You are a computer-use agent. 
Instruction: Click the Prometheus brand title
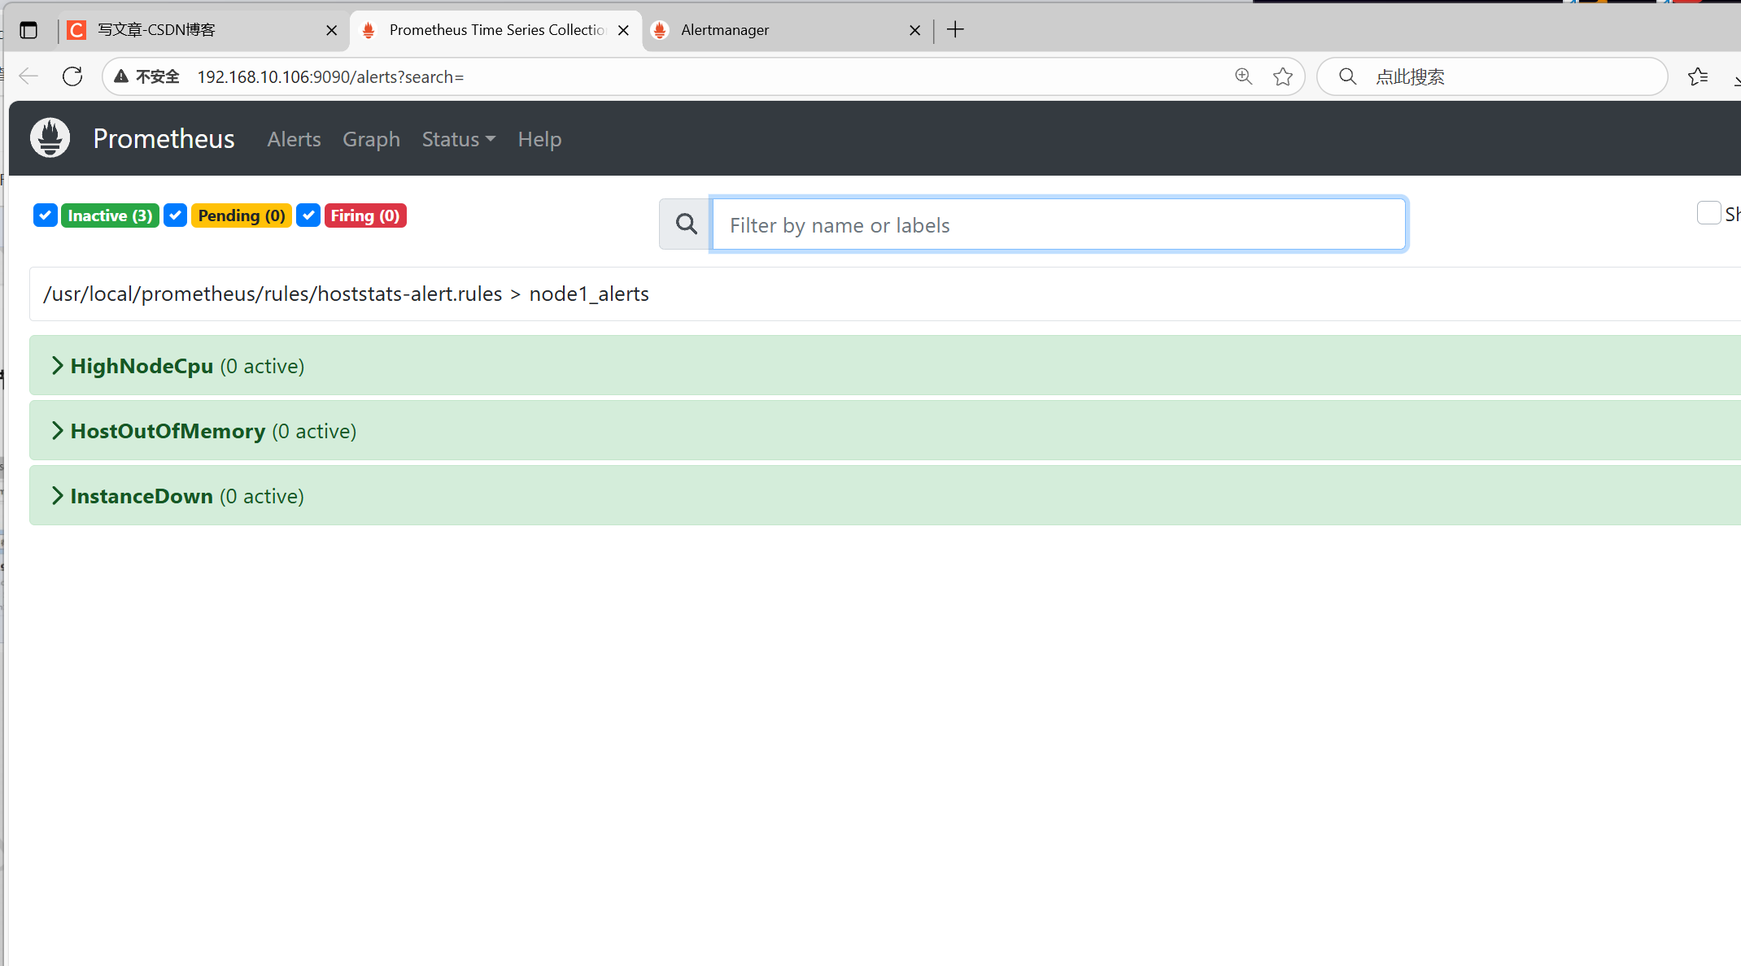[164, 138]
